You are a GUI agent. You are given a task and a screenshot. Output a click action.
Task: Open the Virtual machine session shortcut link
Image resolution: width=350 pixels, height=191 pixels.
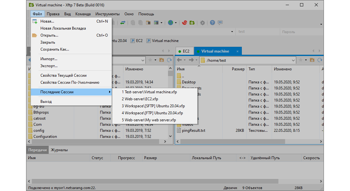(163, 41)
